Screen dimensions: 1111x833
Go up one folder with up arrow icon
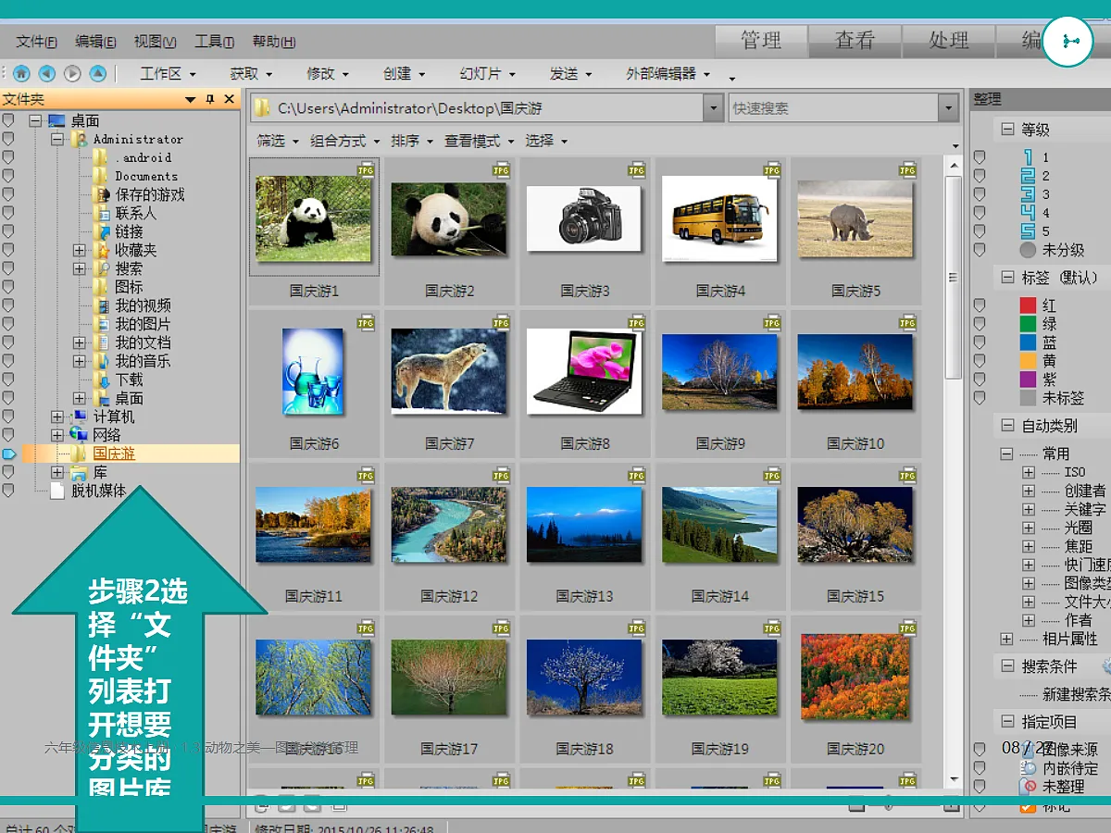[x=97, y=73]
